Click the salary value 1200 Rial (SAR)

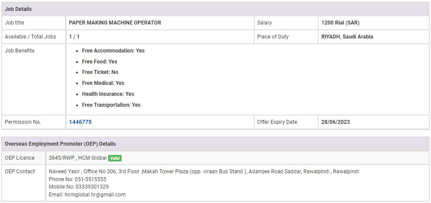[340, 23]
